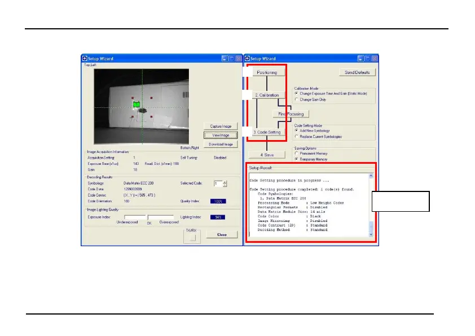Click the TX/RX indicator button
Viewport: 475px width, 336px height.
(x=192, y=238)
